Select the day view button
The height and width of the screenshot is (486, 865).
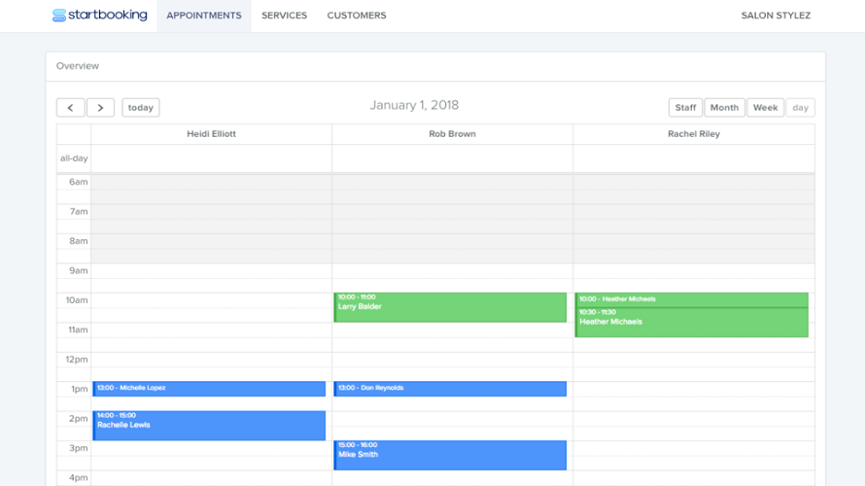pos(801,108)
